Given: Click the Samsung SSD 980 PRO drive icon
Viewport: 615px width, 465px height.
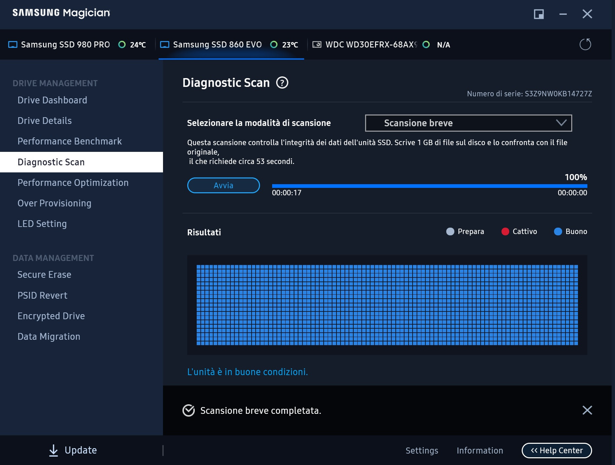Looking at the screenshot, I should tap(13, 45).
